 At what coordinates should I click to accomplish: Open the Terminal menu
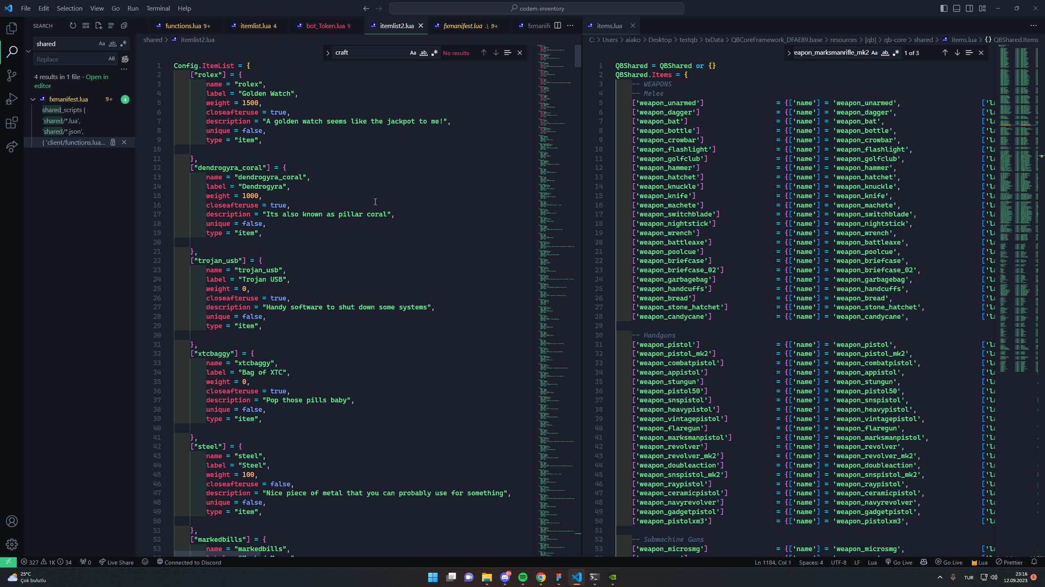(158, 8)
